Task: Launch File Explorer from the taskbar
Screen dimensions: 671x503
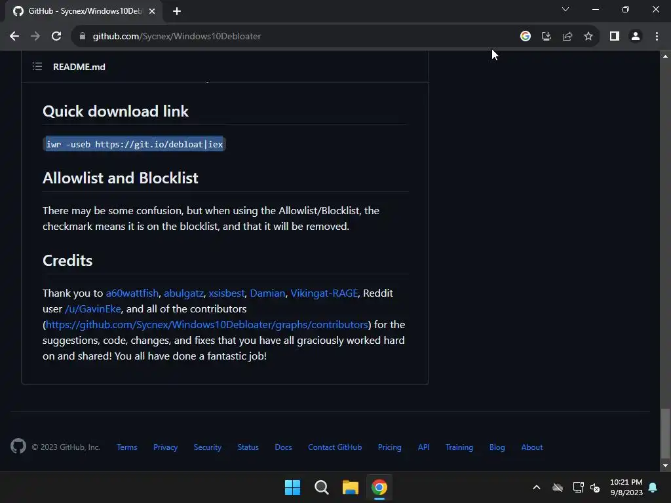Action: coord(351,487)
